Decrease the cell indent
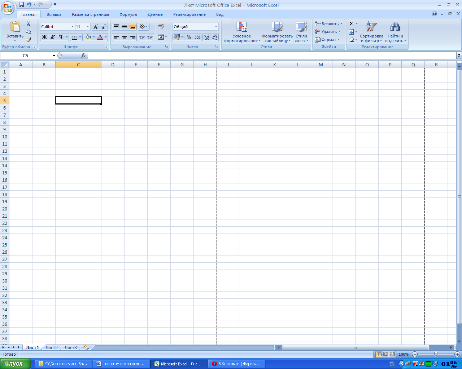 tap(142, 37)
